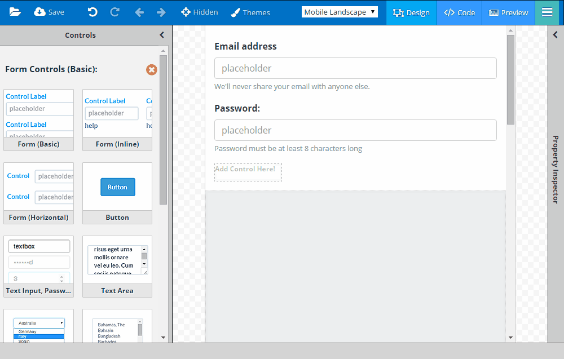Open the hamburger menu at top right

coord(547,11)
